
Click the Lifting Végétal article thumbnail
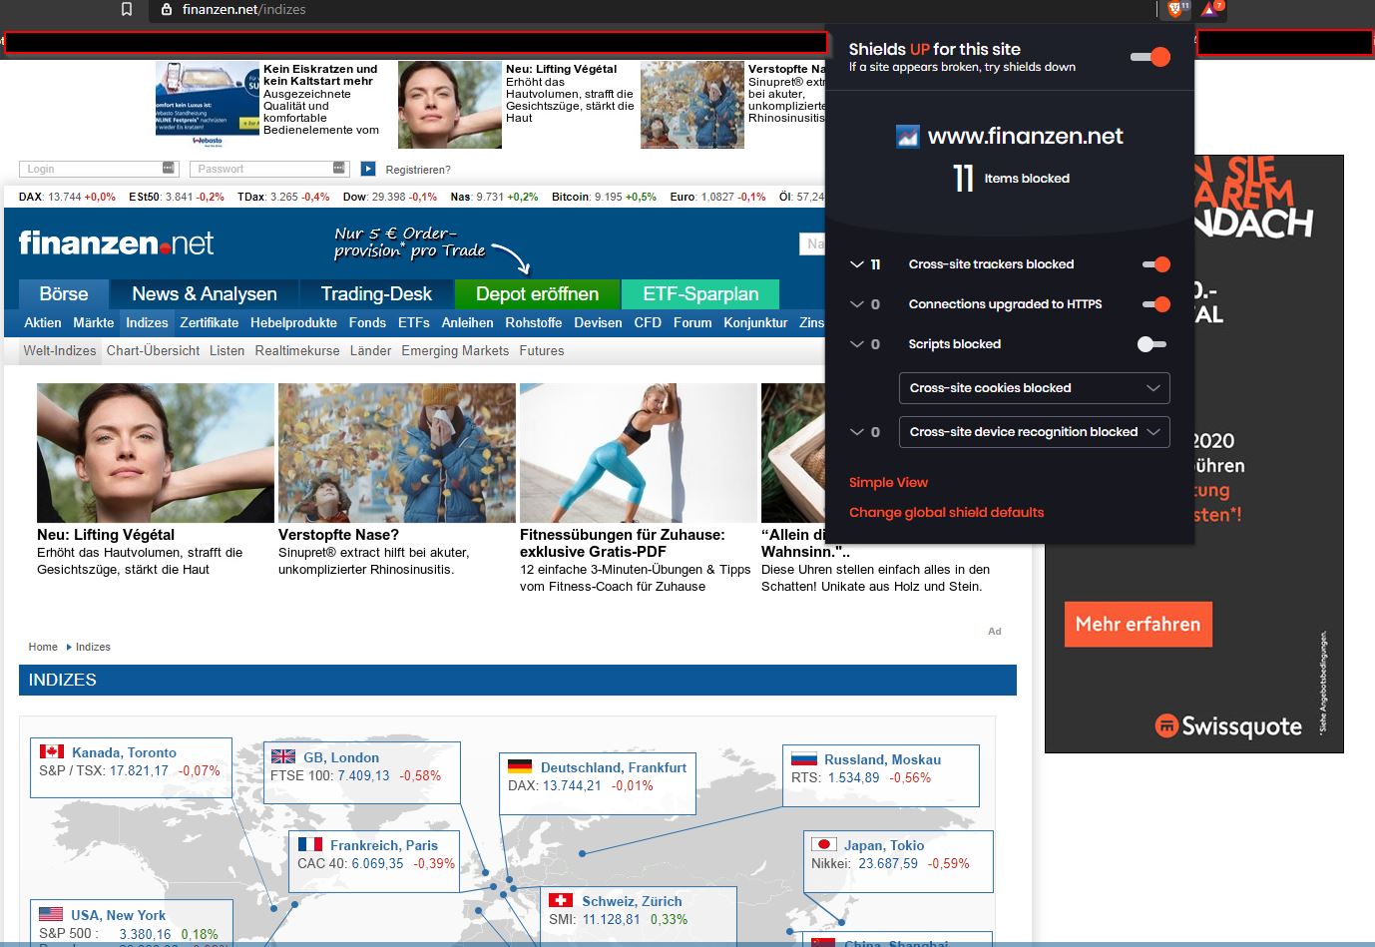(x=156, y=453)
